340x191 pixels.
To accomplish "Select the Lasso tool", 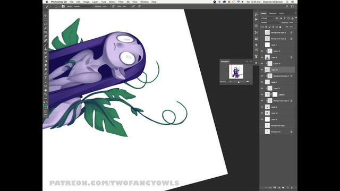I will click(45, 24).
